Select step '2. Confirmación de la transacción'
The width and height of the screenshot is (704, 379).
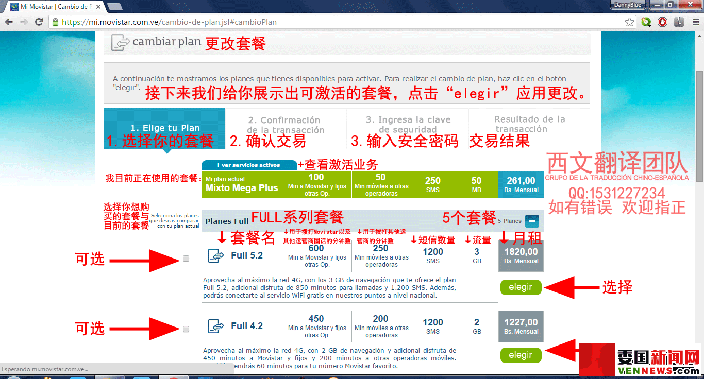(286, 129)
